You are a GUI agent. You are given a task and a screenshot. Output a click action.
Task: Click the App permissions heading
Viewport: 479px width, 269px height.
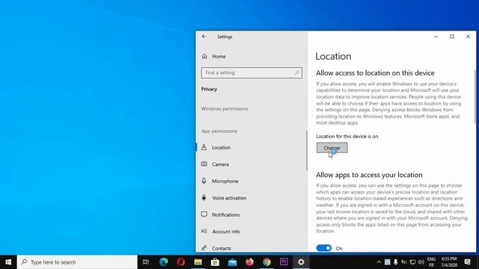219,132
